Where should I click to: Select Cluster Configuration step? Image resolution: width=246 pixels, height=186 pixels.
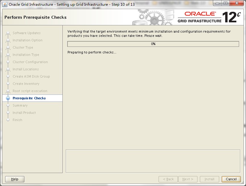point(30,62)
